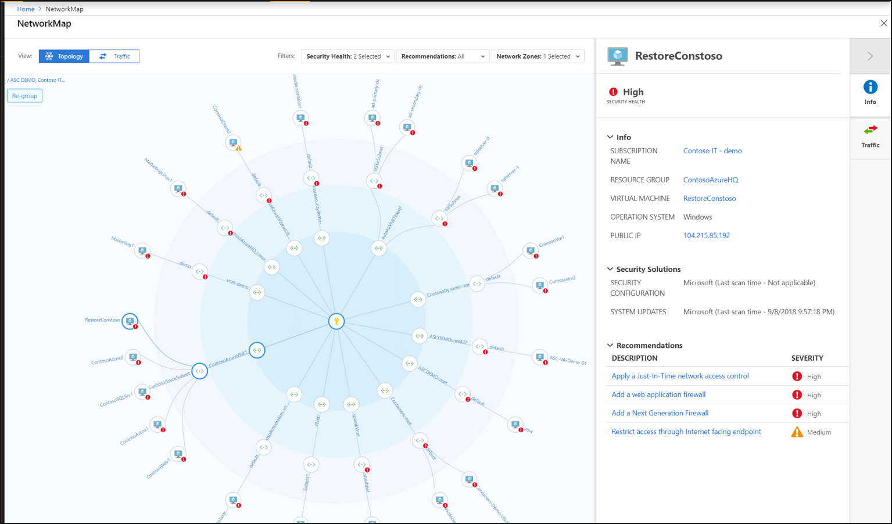Select the ContosoClient2 VM node
892x524 pixels.
(233, 143)
